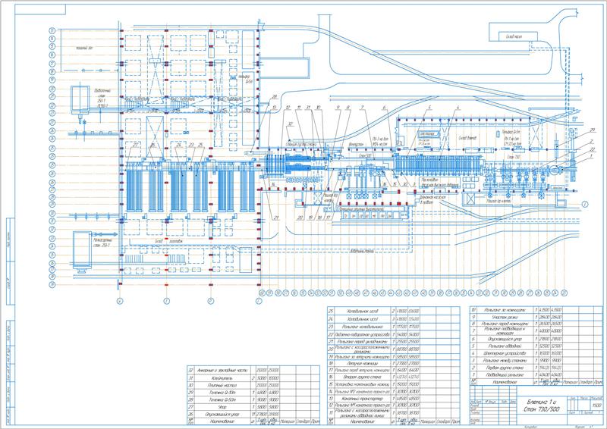Select 'Шлепперное устройство' row 4
This screenshot has width=607, height=429.
(x=505, y=353)
